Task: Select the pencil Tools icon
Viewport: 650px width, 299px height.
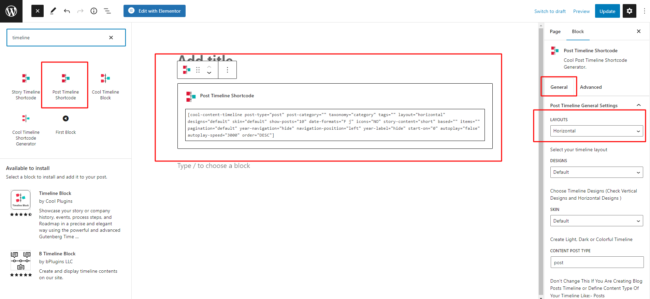Action: [53, 11]
